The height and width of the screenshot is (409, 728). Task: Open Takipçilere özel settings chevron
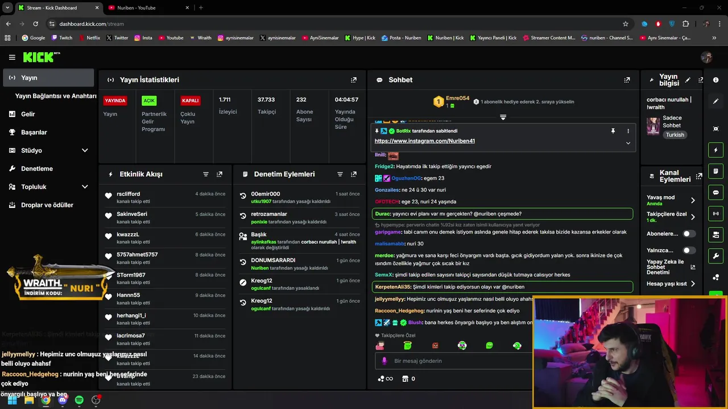[x=693, y=217]
